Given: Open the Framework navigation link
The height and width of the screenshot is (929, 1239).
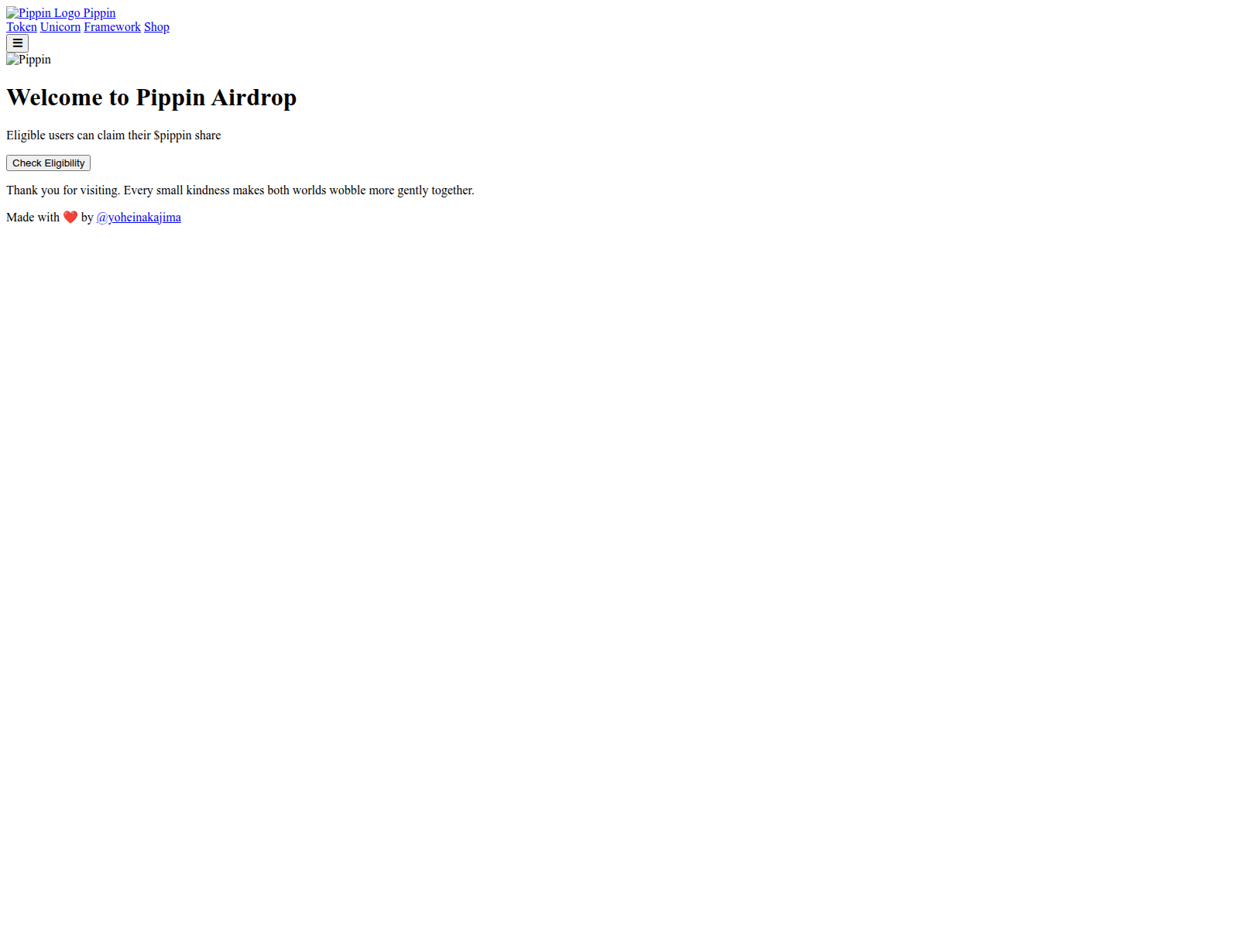Looking at the screenshot, I should click(x=112, y=27).
